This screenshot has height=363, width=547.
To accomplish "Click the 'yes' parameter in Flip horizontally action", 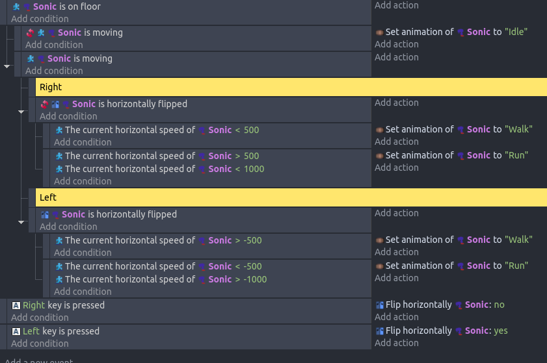I will point(501,331).
